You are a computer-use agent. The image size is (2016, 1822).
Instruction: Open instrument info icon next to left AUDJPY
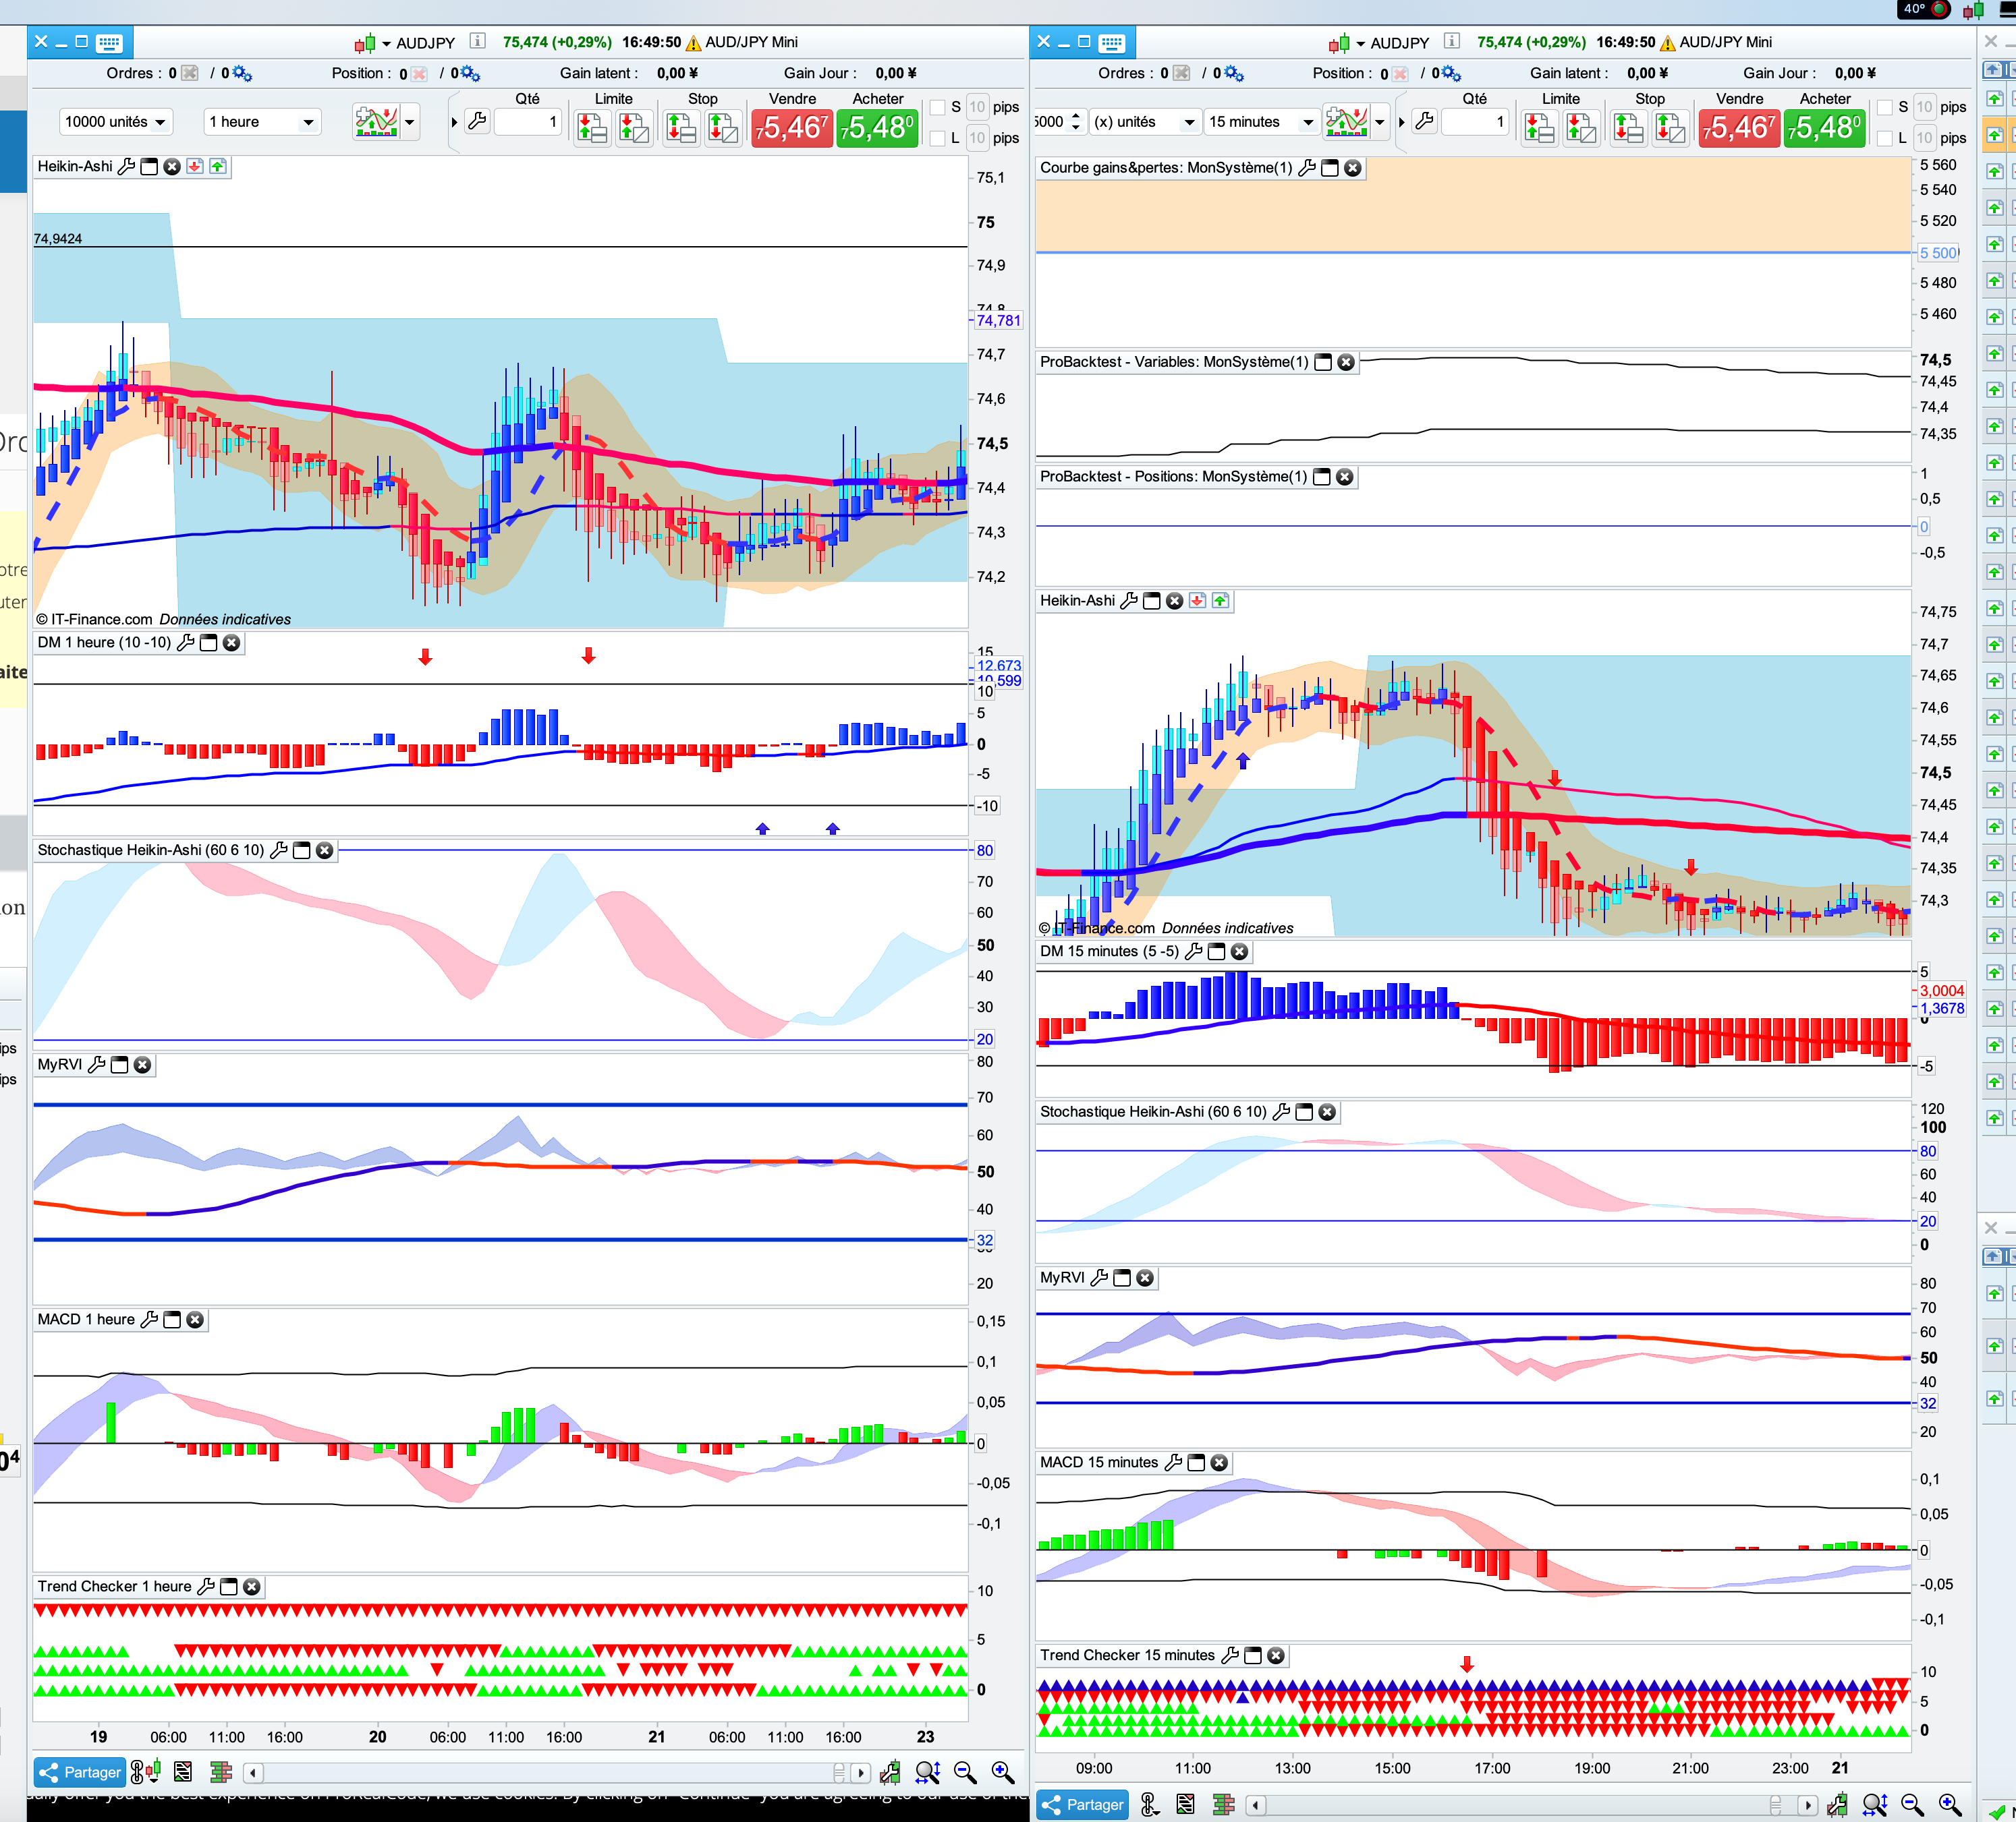coord(477,42)
